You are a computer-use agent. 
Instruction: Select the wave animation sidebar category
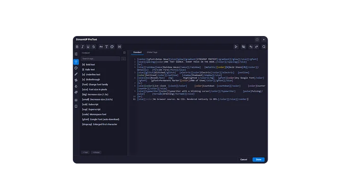[76, 80]
